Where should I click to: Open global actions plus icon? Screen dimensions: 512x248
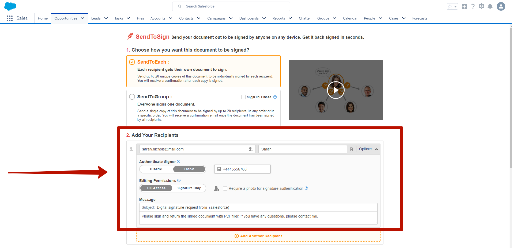pos(464,6)
